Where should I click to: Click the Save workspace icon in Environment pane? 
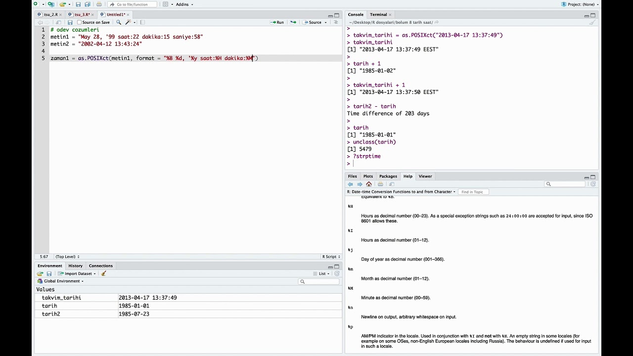pyautogui.click(x=49, y=273)
